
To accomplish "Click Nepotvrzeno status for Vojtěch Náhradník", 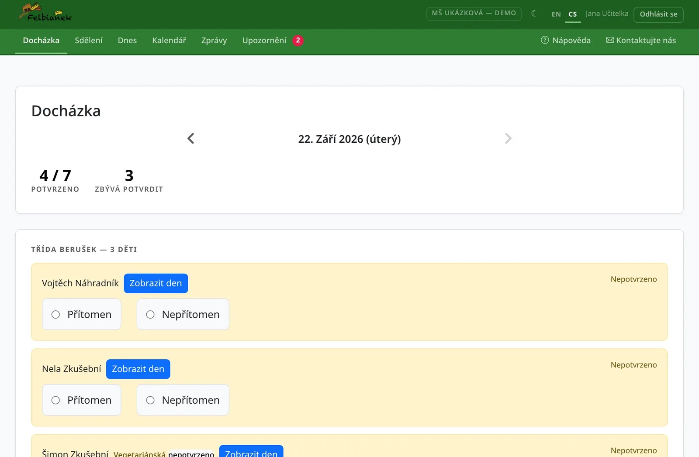I will [x=633, y=279].
